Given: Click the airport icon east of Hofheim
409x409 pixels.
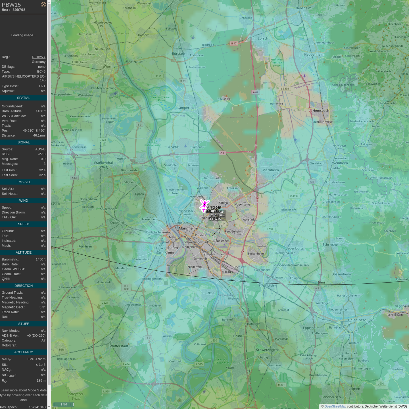Looking at the screenshot, I should 193,37.
